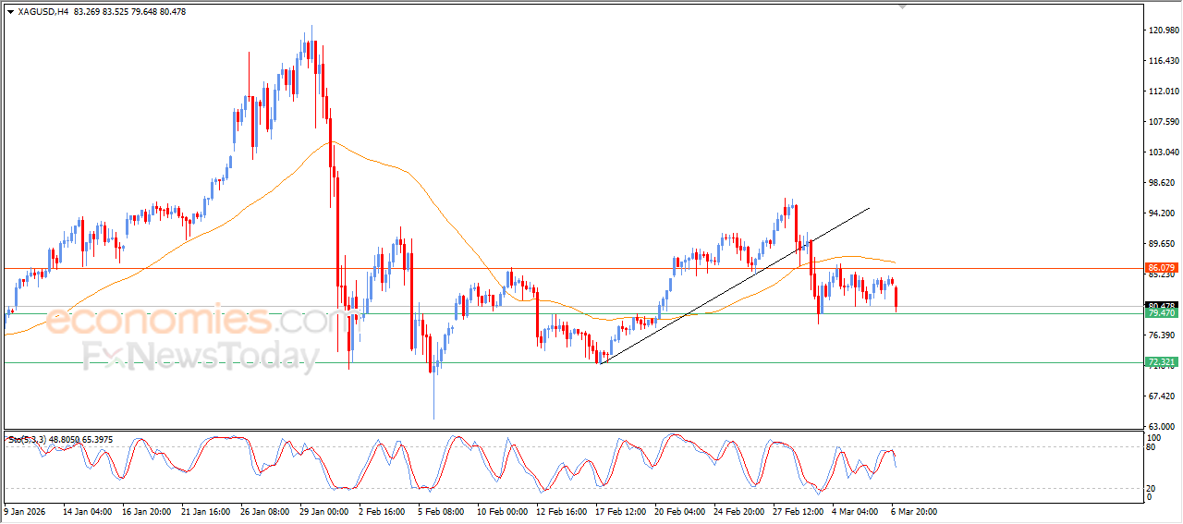The height and width of the screenshot is (524, 1183).
Task: Click the 103.040 price scale label
Action: pyautogui.click(x=1162, y=152)
